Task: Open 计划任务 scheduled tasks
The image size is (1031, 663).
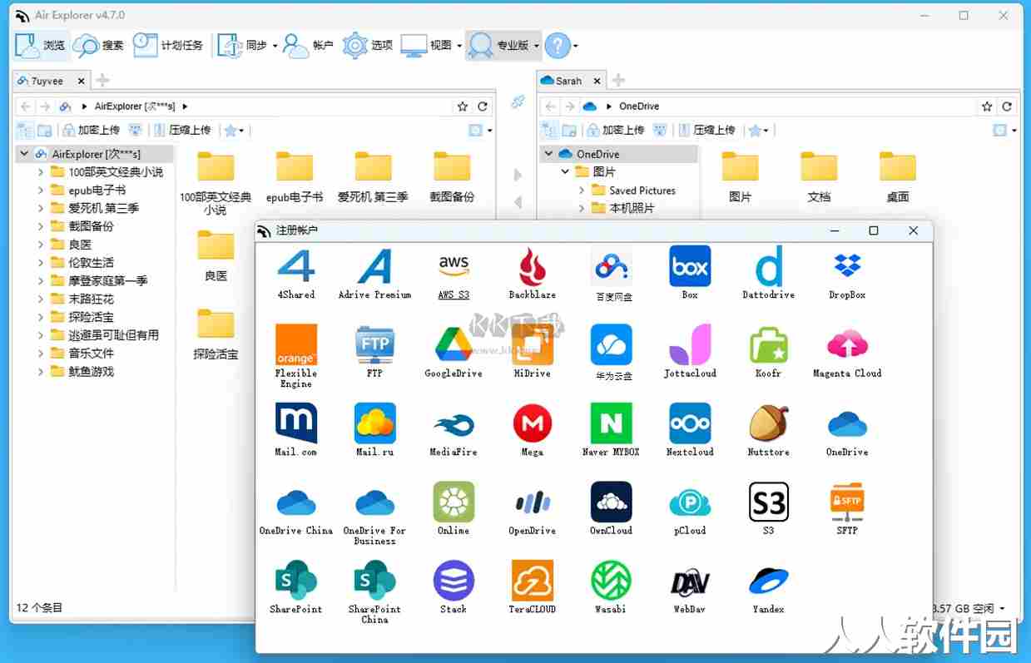Action: [x=168, y=45]
